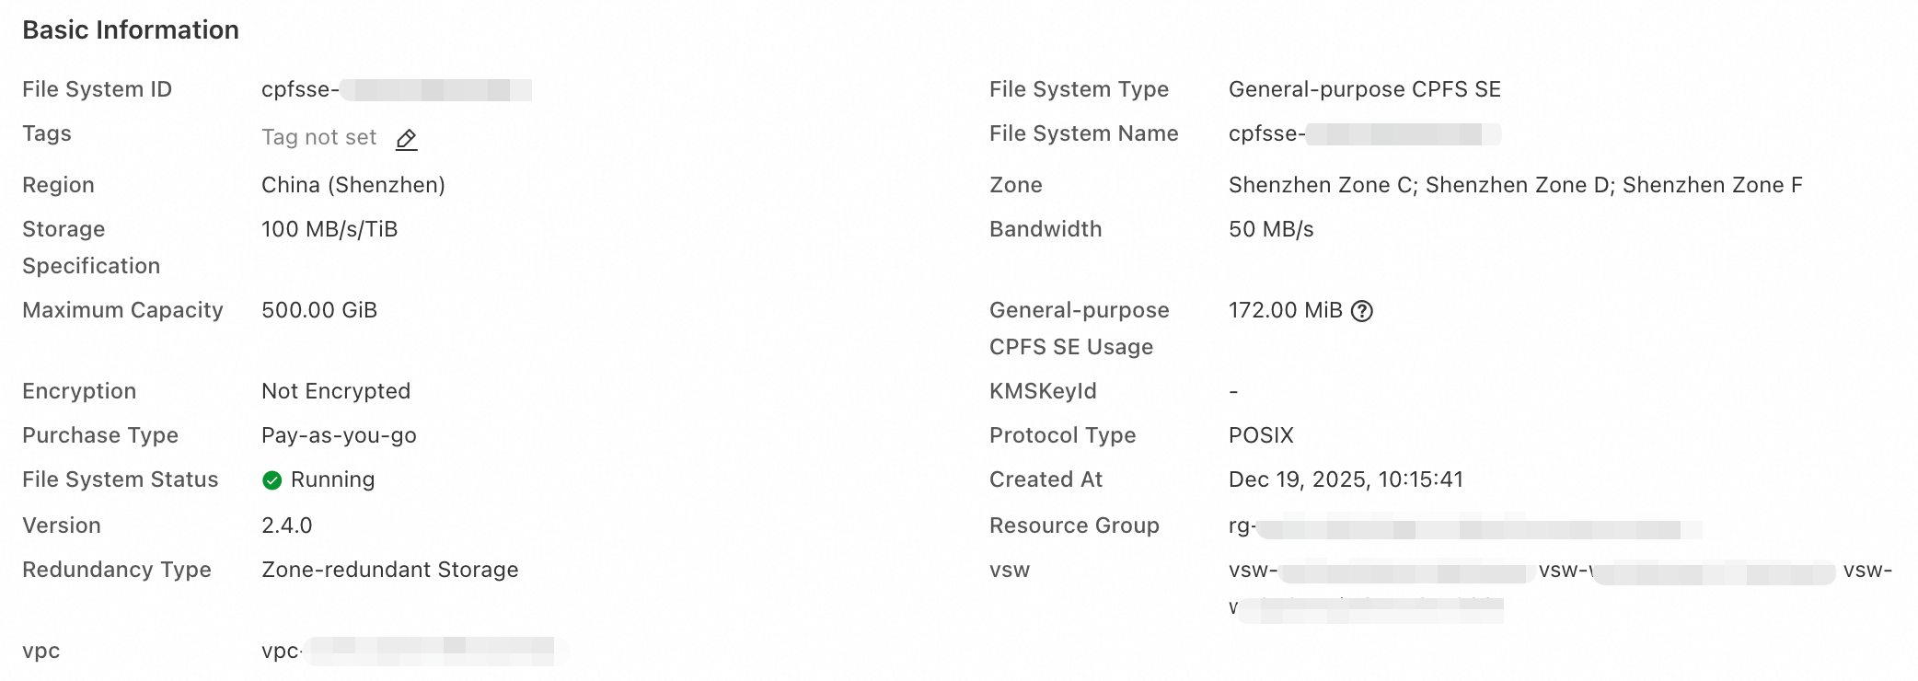1918x681 pixels.
Task: Click the POSIX protocol type value
Action: click(1261, 435)
